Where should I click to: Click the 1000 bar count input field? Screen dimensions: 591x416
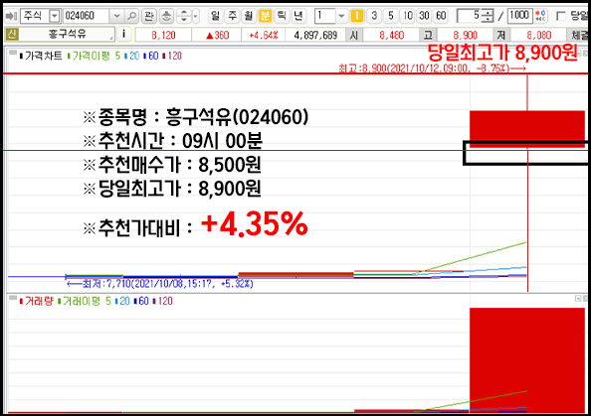tap(519, 16)
